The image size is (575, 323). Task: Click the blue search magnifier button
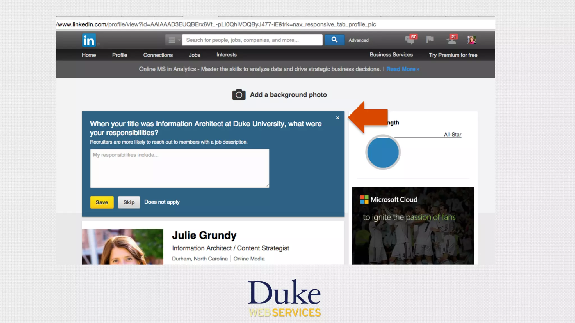click(334, 40)
